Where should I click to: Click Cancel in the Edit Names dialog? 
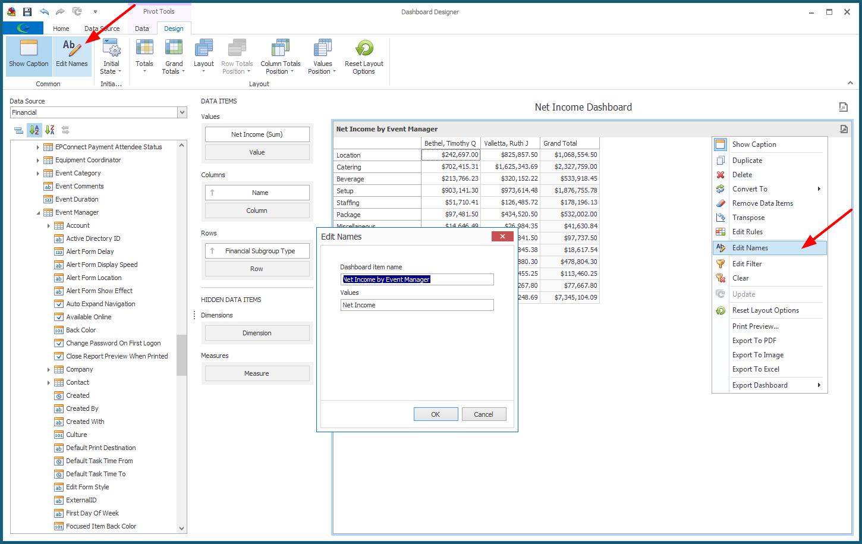coord(483,414)
